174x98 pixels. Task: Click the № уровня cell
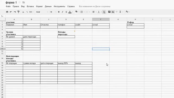click(x=14, y=37)
